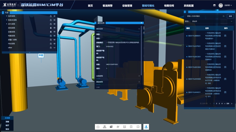Open the structure tree icon in bottom toolbar
236x132 pixels.
105,127
